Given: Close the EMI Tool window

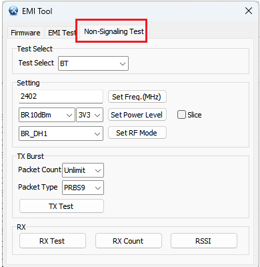Looking at the screenshot, I should point(249,11).
